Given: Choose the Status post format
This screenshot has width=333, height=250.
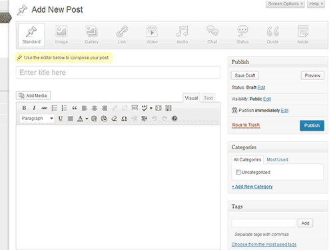Looking at the screenshot, I should [242, 35].
